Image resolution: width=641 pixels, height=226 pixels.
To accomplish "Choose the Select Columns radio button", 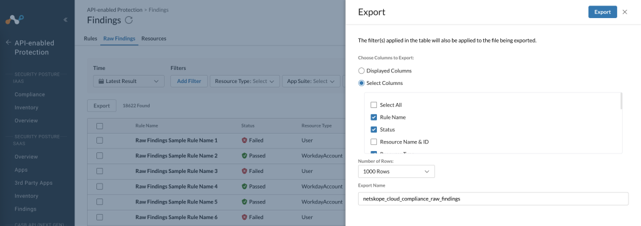I will click(x=361, y=83).
